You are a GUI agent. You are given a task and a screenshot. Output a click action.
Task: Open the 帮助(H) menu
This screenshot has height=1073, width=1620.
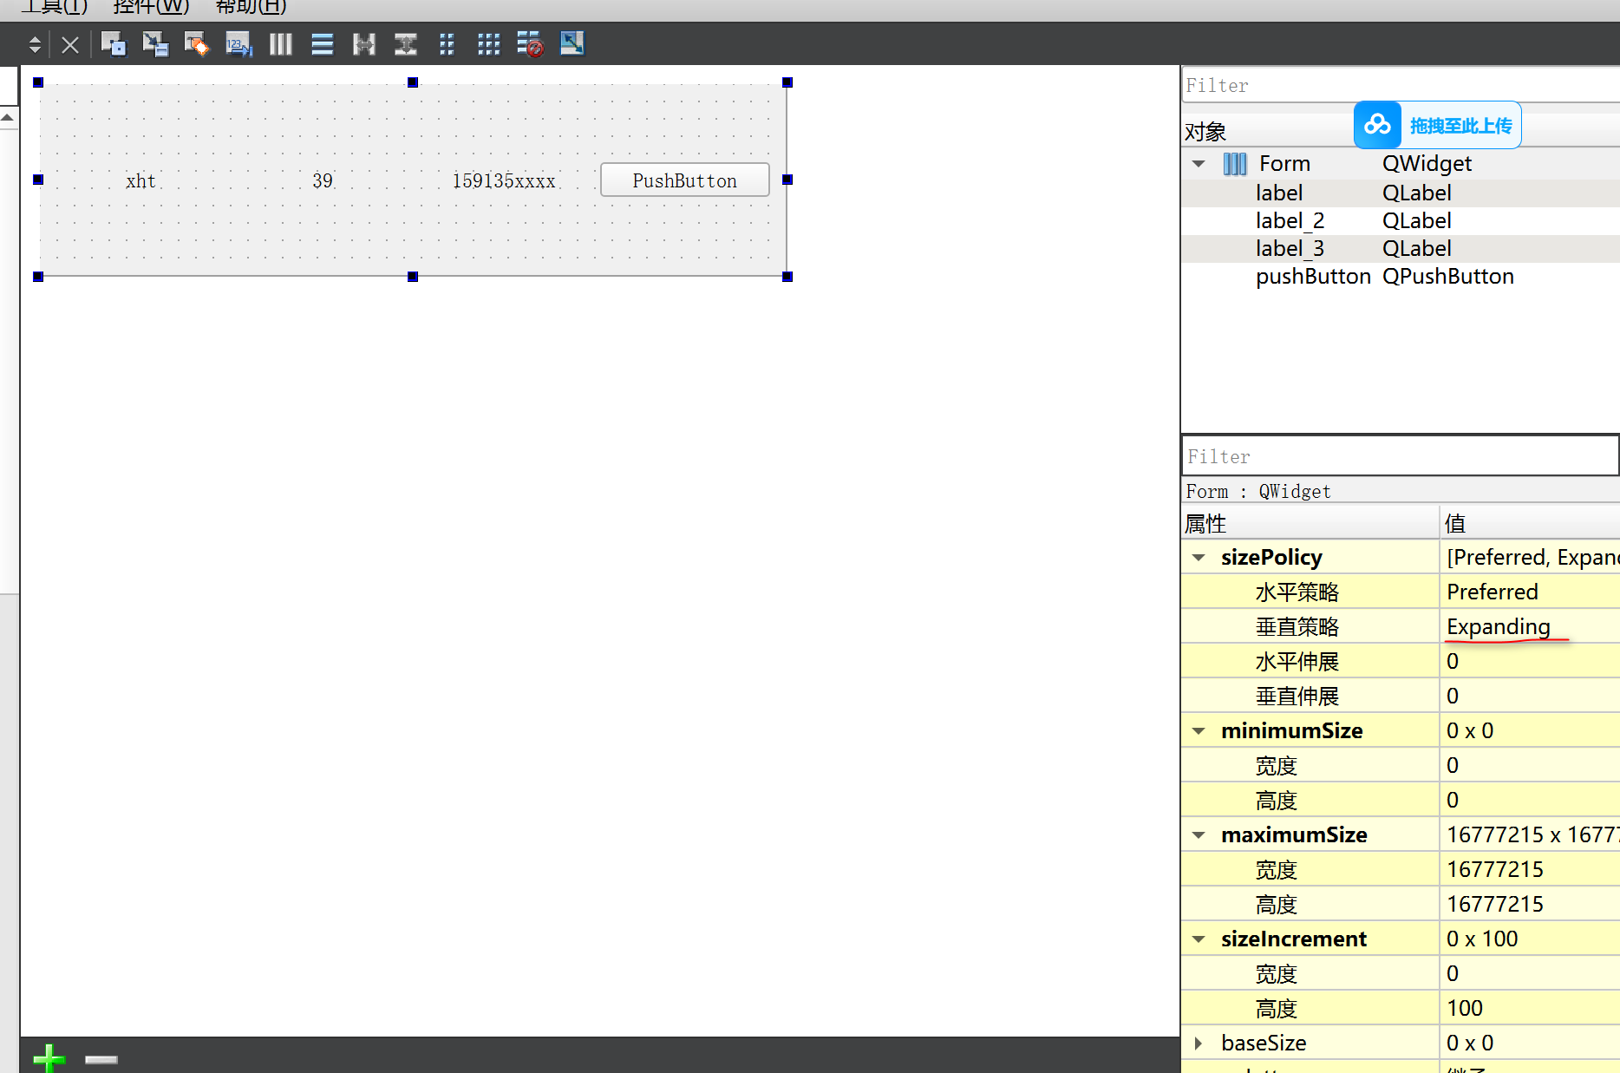[251, 7]
